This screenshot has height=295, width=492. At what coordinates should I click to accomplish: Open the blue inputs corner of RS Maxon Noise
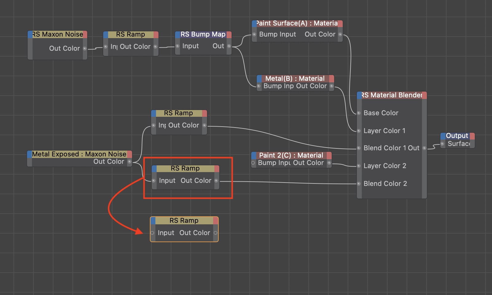pyautogui.click(x=30, y=34)
